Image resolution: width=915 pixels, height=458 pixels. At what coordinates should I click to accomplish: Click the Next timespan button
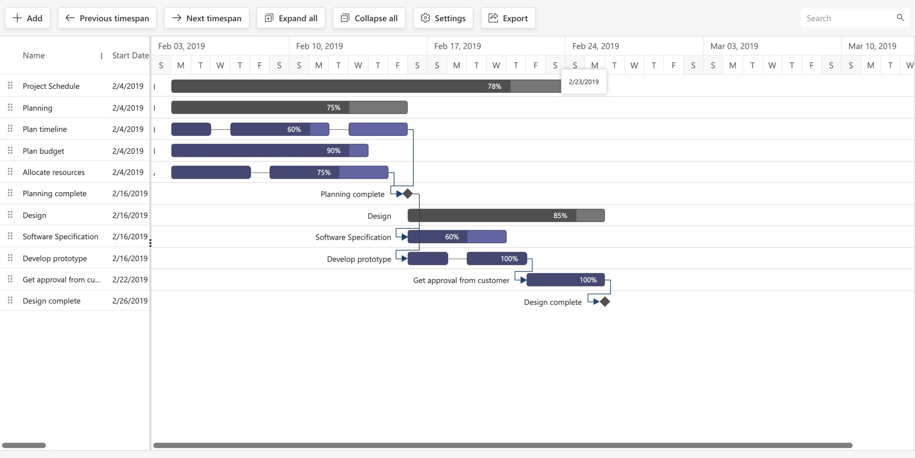(207, 18)
